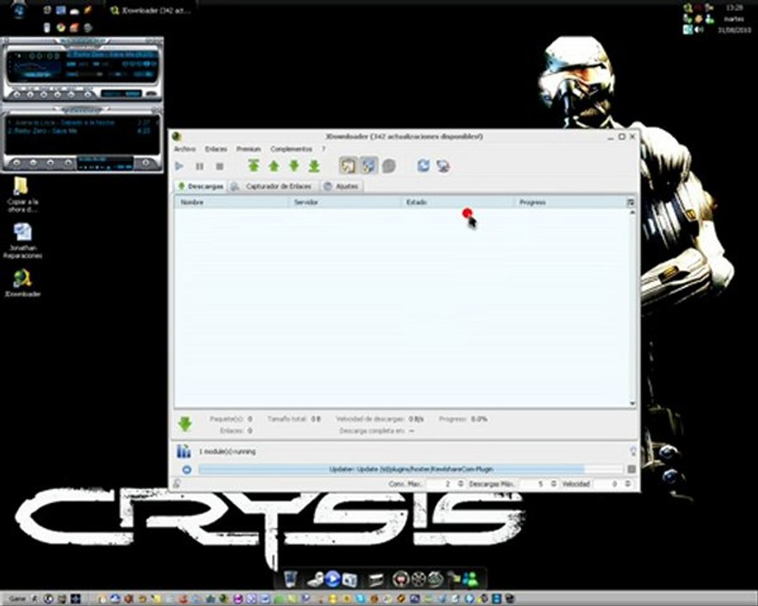Move selection to top with the barred up-arrow icon
The width and height of the screenshot is (758, 606).
click(254, 166)
